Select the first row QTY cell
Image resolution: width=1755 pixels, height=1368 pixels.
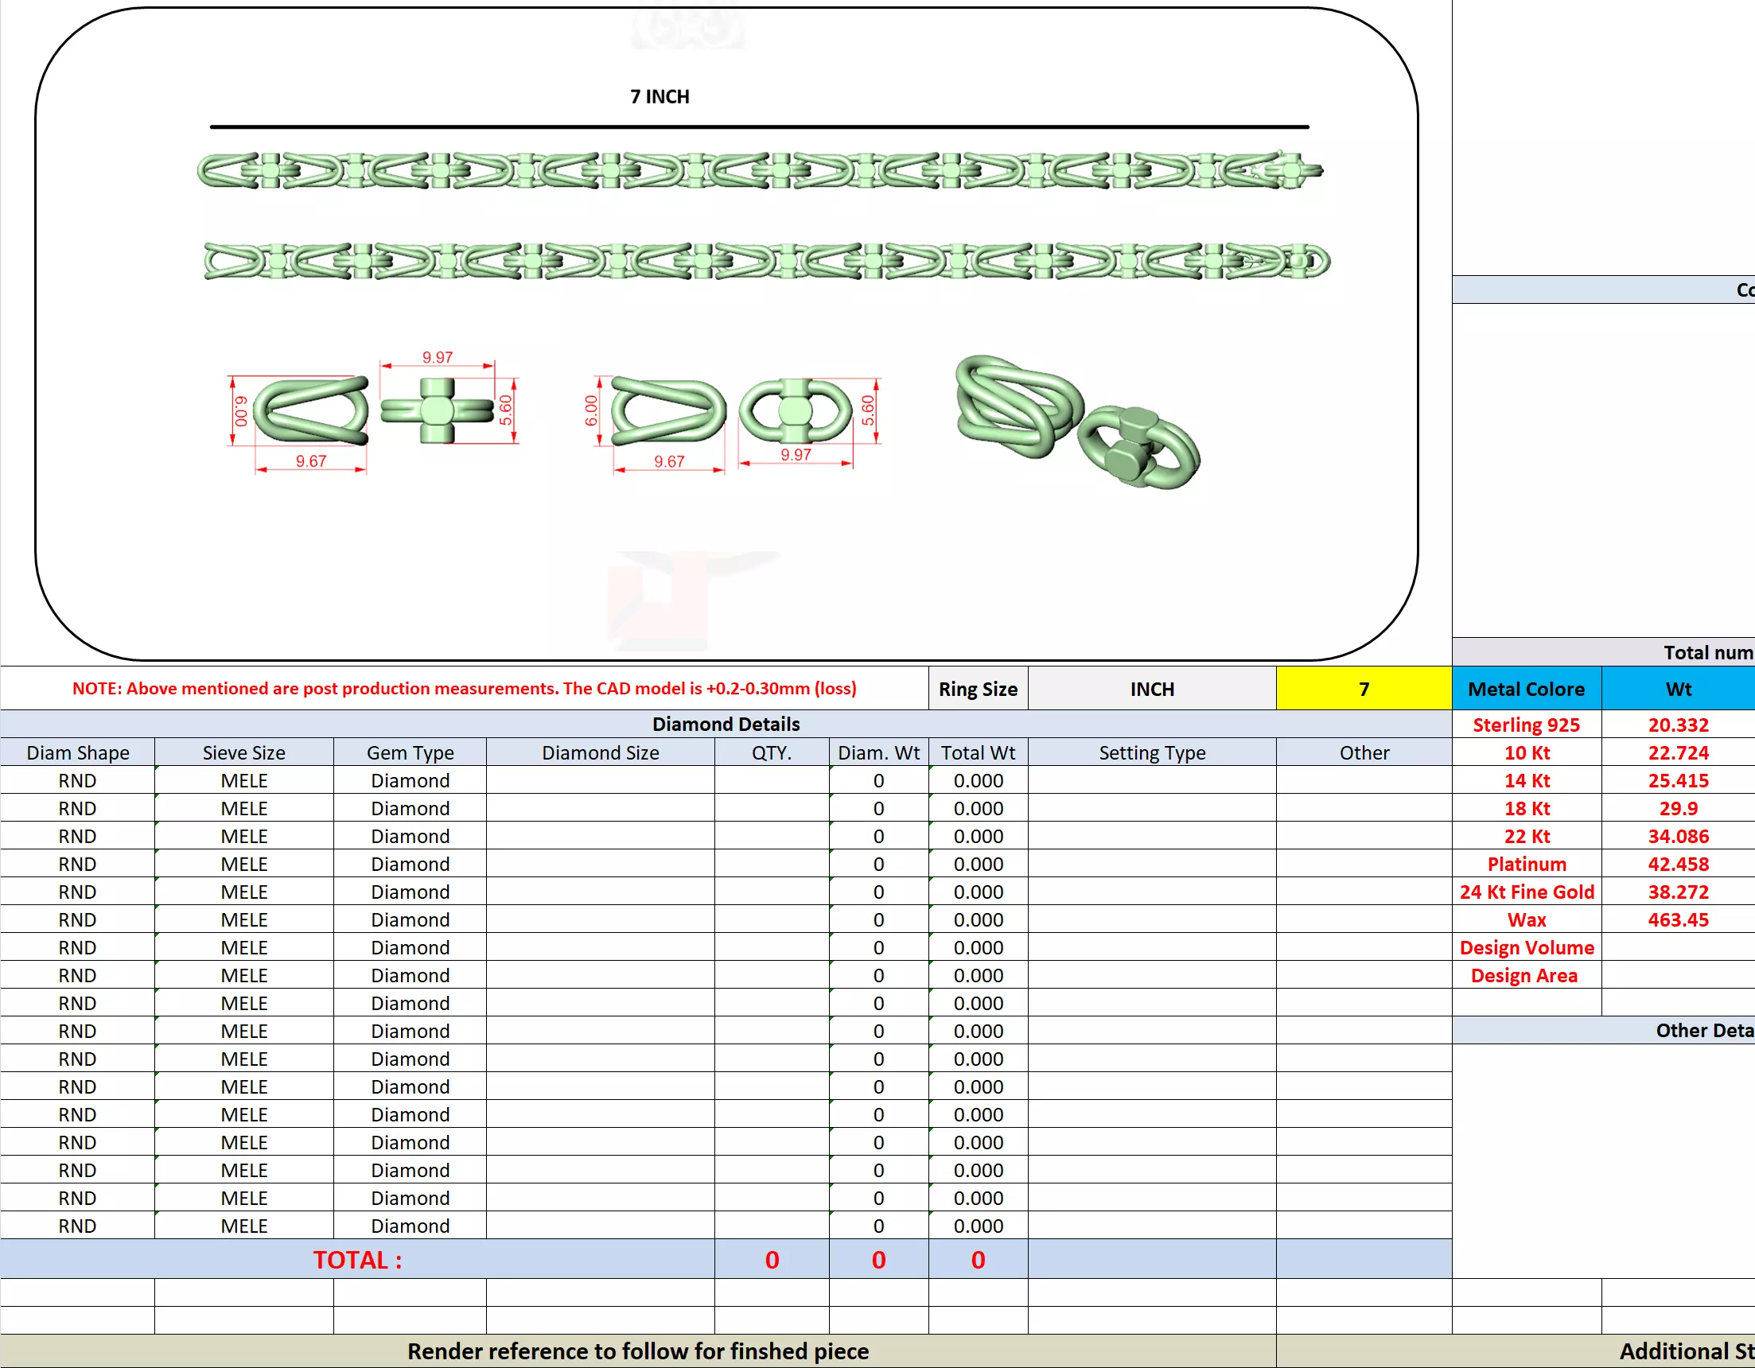tap(771, 780)
